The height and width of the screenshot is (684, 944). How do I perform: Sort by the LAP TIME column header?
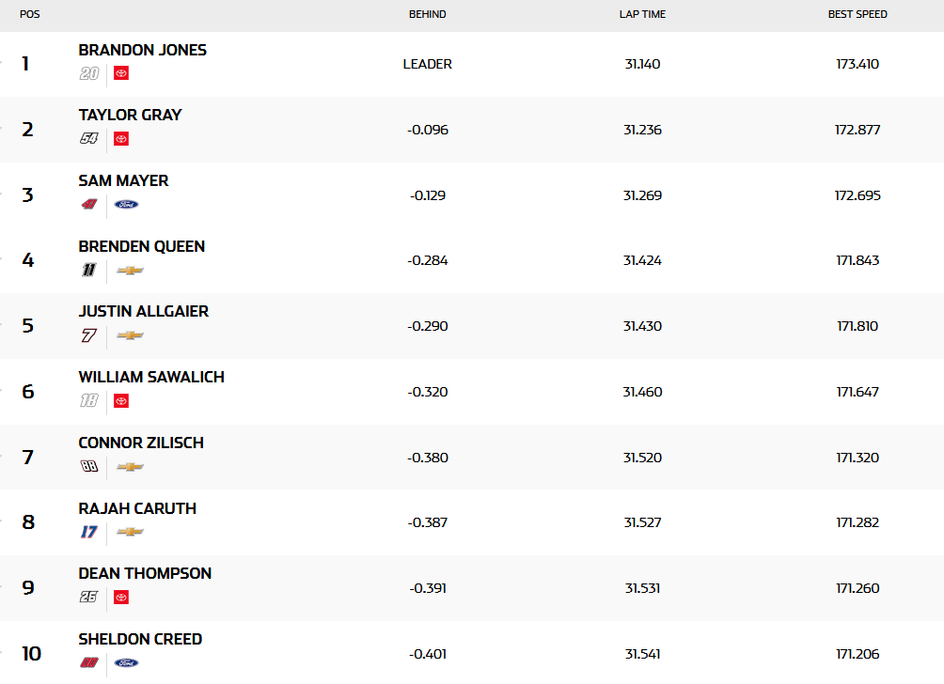click(642, 14)
